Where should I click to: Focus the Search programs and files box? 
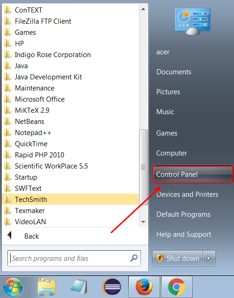[x=74, y=258]
